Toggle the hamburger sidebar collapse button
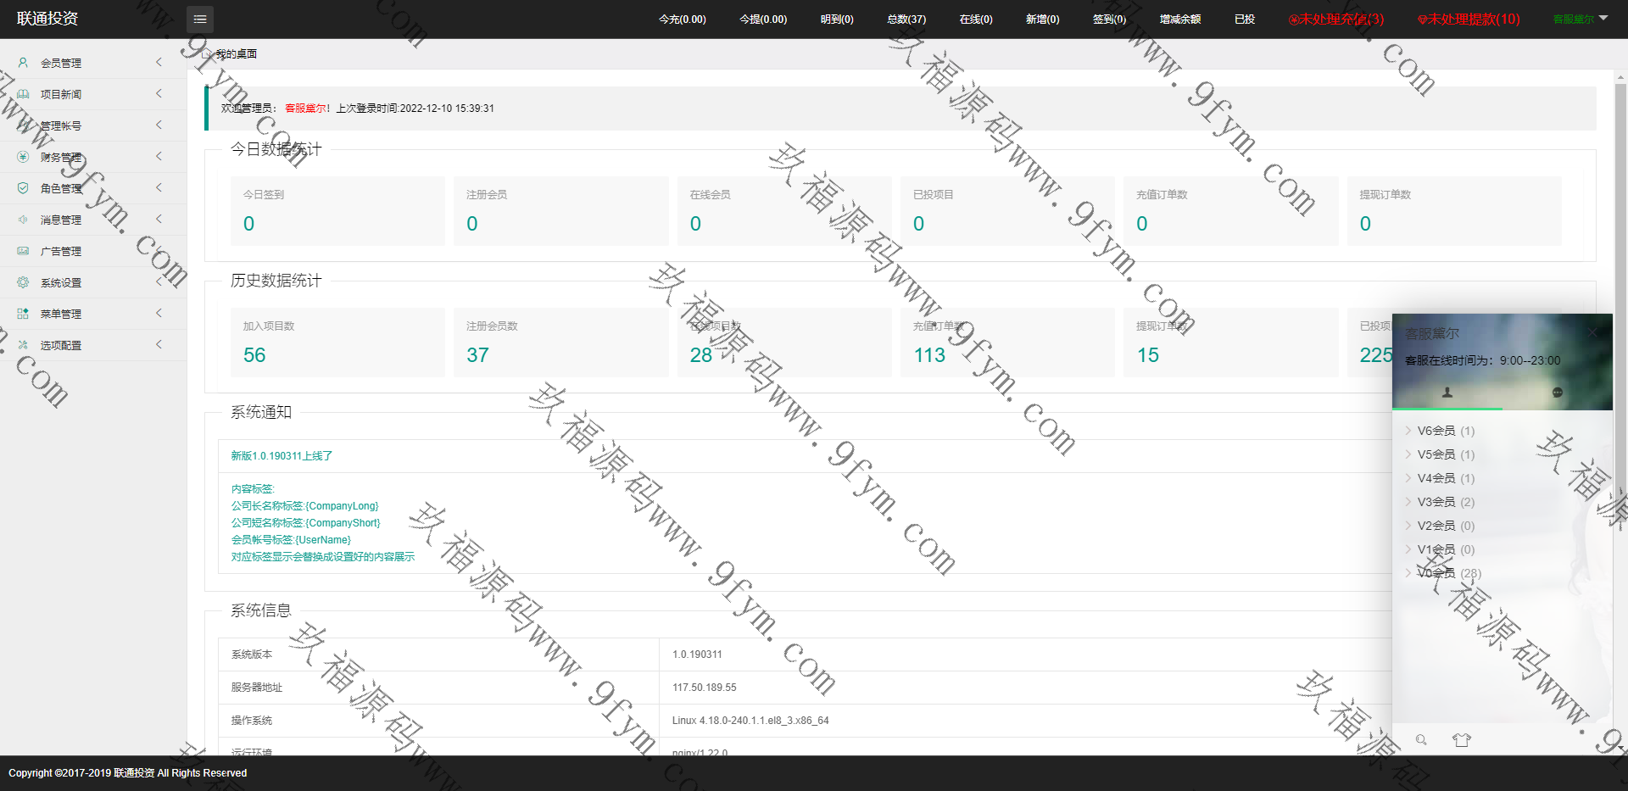 199,19
